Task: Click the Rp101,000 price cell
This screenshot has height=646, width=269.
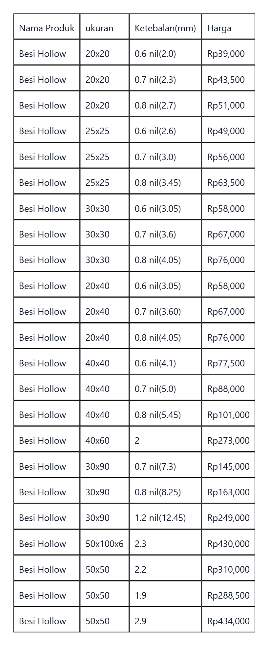Action: [x=228, y=413]
